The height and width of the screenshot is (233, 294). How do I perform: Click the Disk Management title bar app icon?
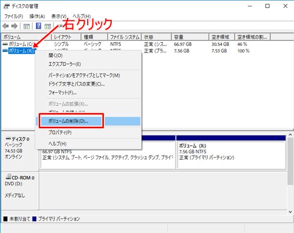tap(6, 6)
